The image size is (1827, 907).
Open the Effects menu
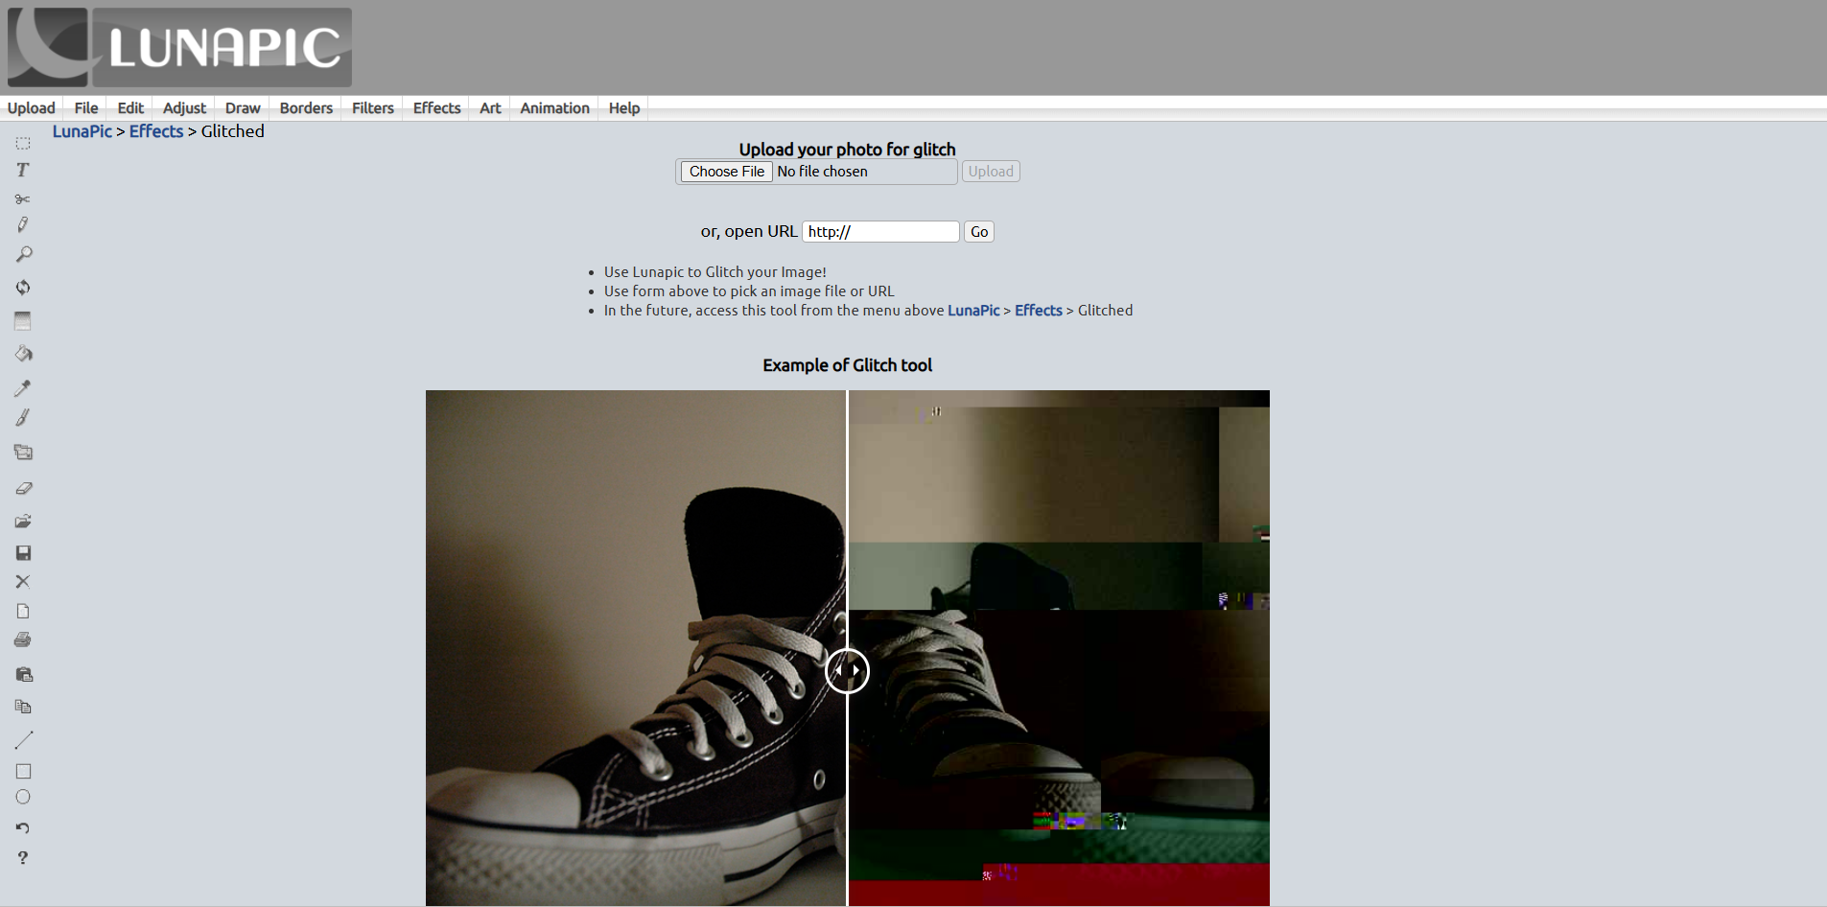[x=436, y=107]
